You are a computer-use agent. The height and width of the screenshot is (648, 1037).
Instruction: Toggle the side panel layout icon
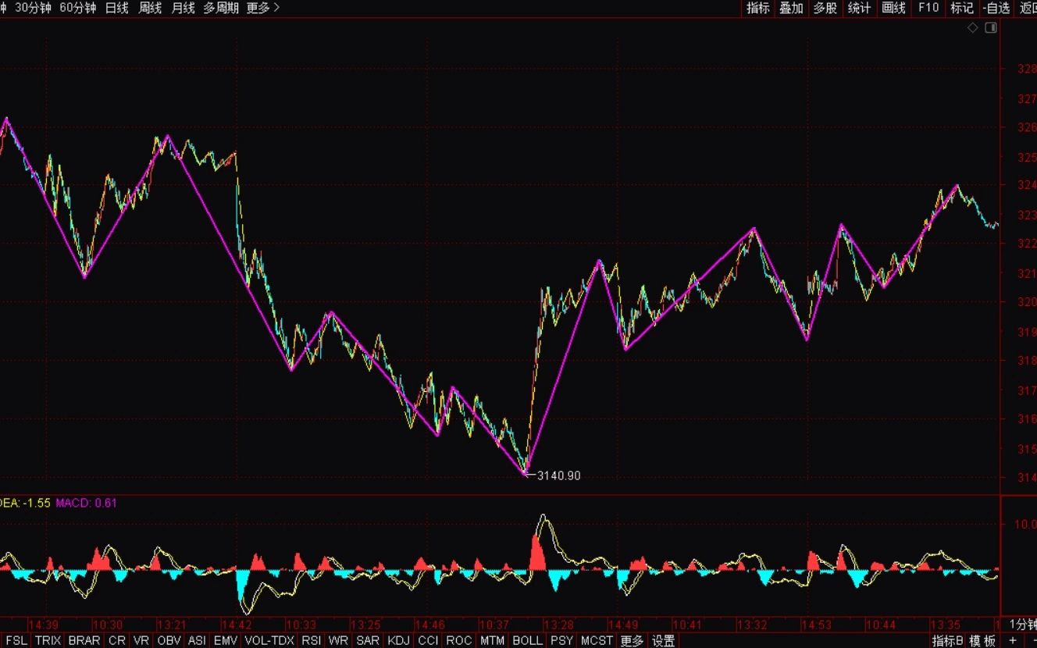pyautogui.click(x=991, y=27)
